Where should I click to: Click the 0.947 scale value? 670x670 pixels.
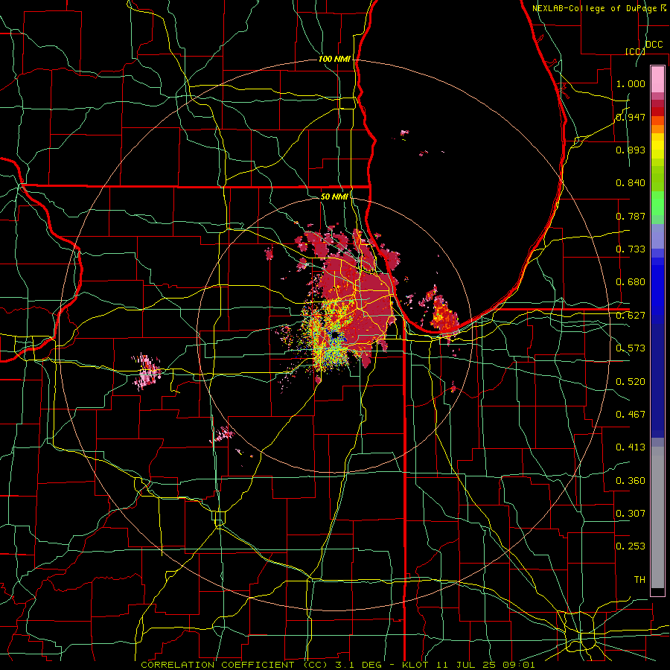click(631, 117)
